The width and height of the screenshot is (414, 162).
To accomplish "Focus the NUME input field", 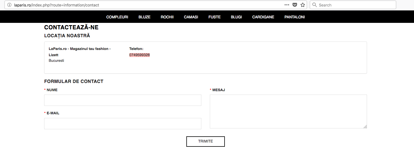I will (x=123, y=100).
